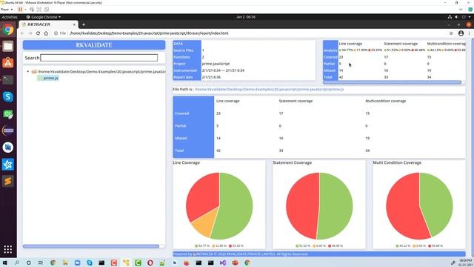The image size is (474, 267).
Task: Close the RKTRACER browser tab
Action: click(74, 24)
